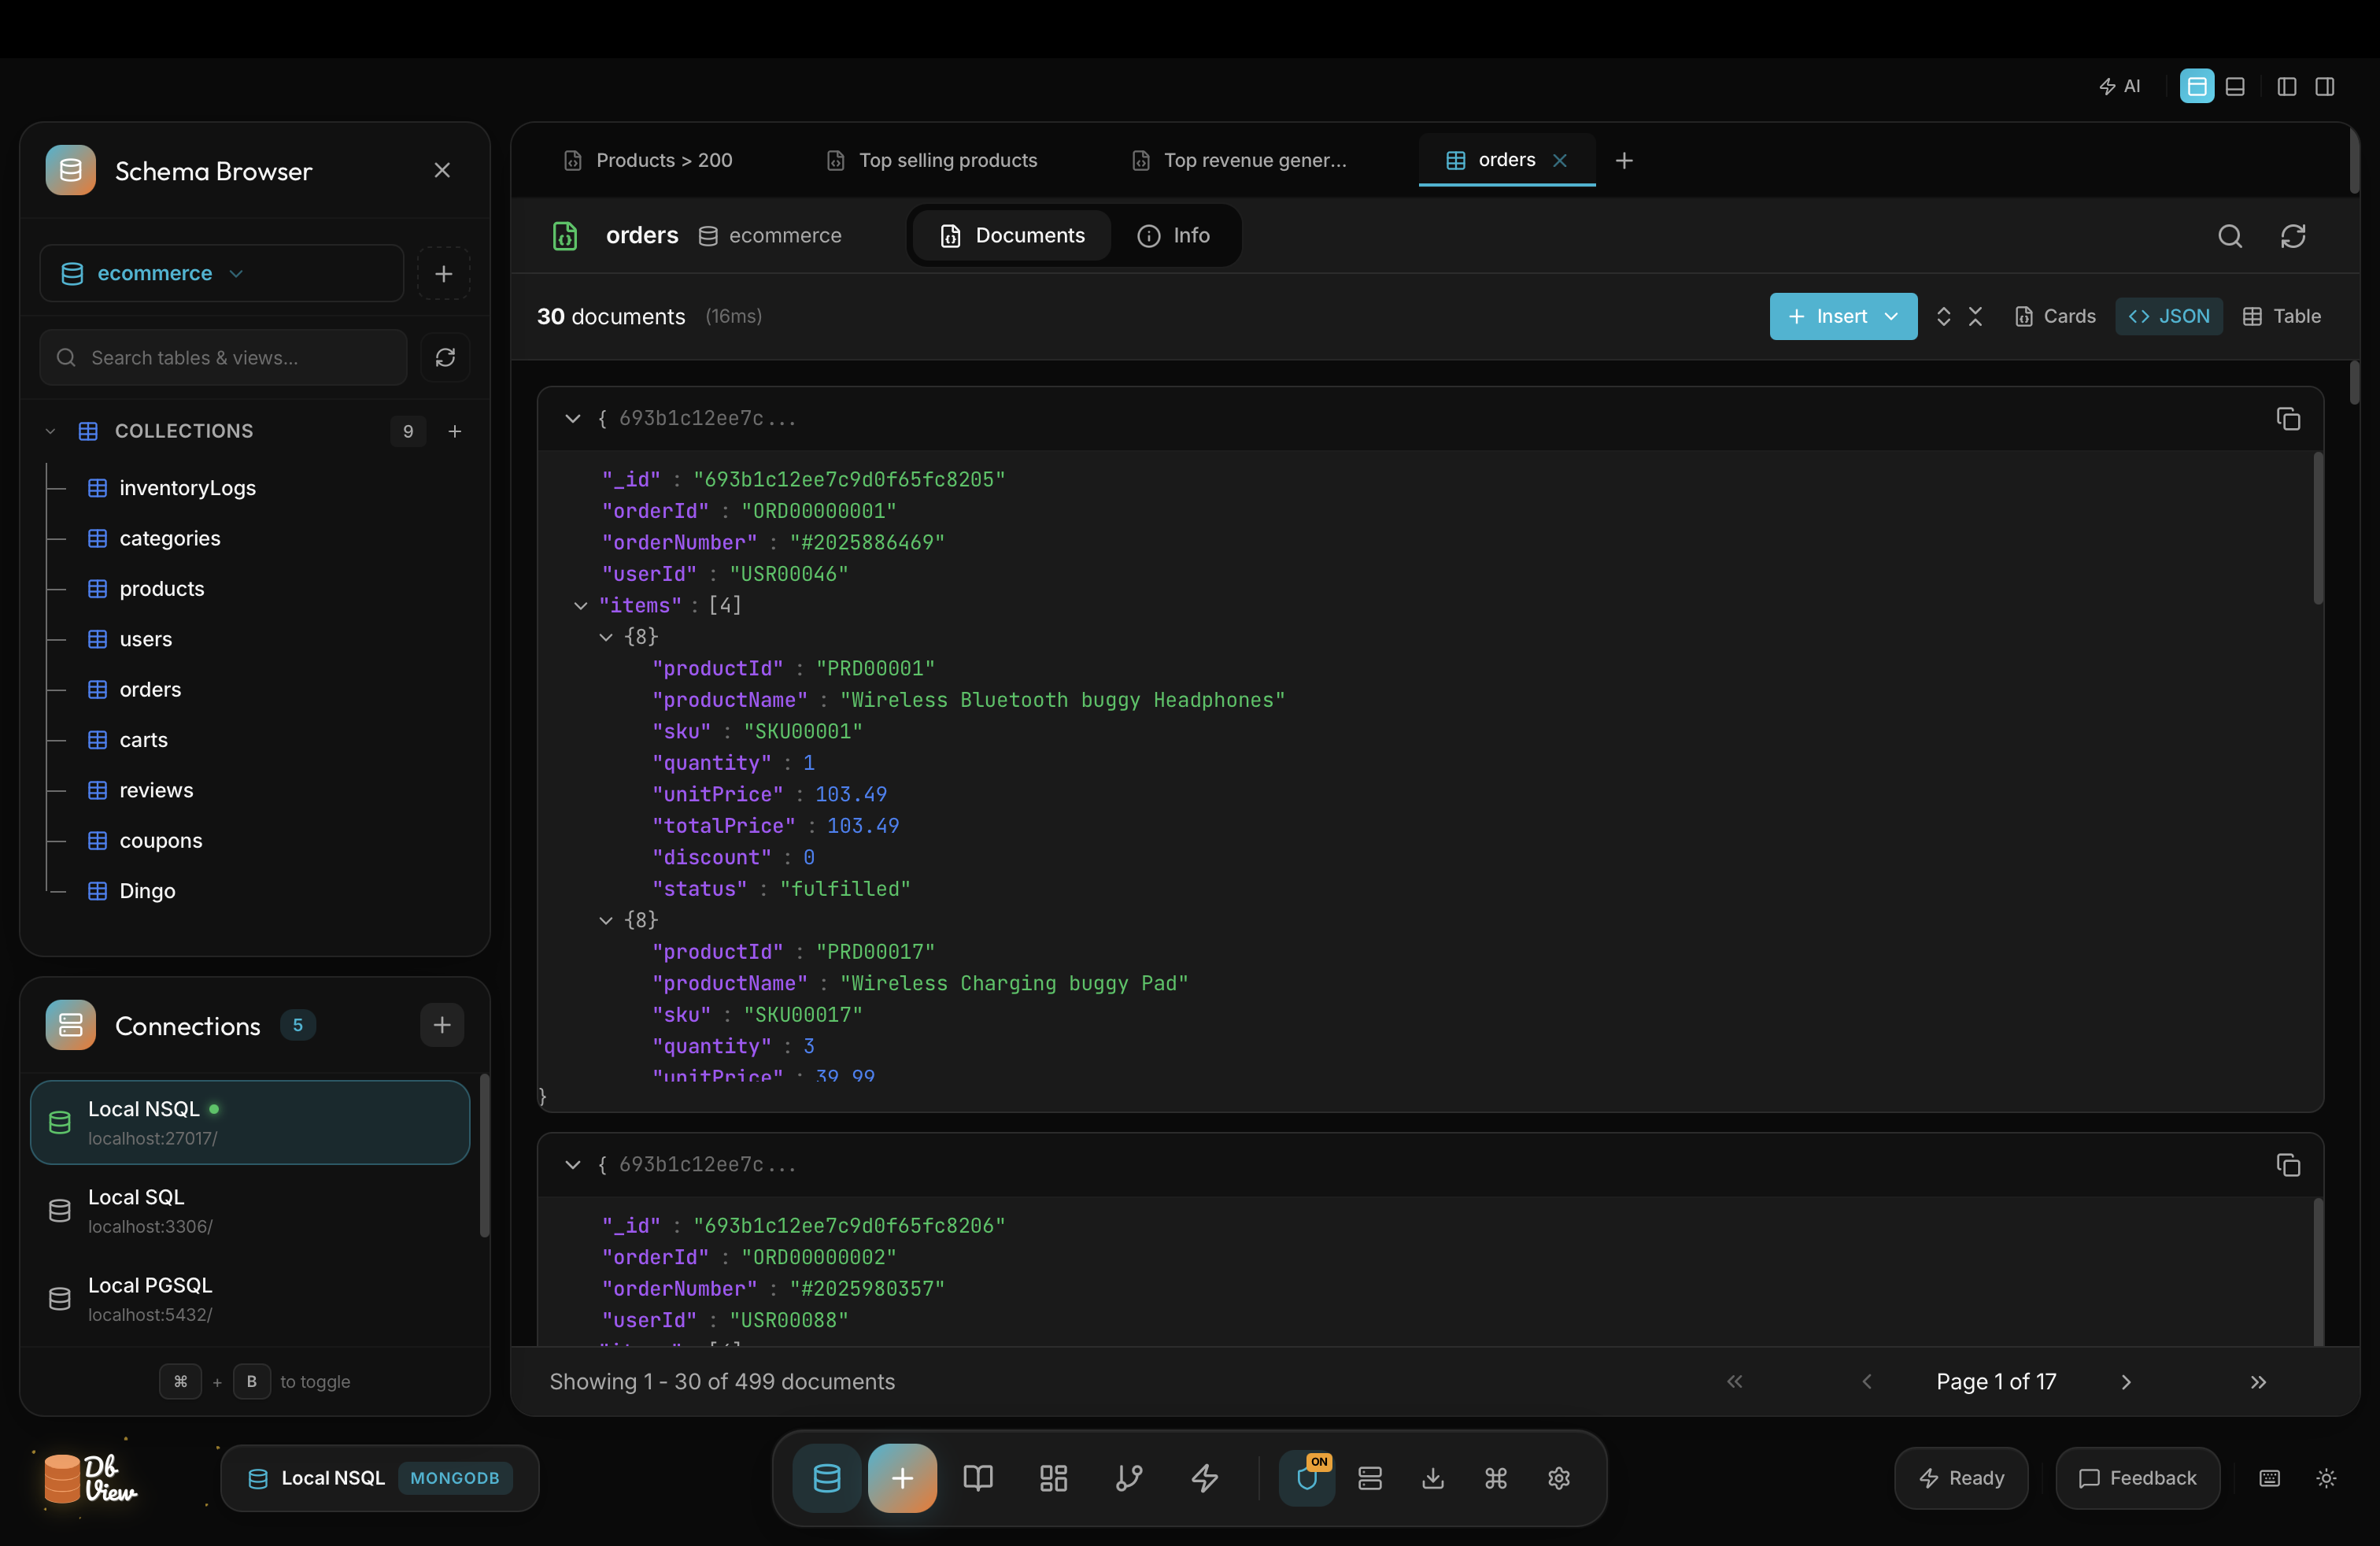
Task: Open the Schema Browser database icon in bottom dock
Action: point(826,1478)
